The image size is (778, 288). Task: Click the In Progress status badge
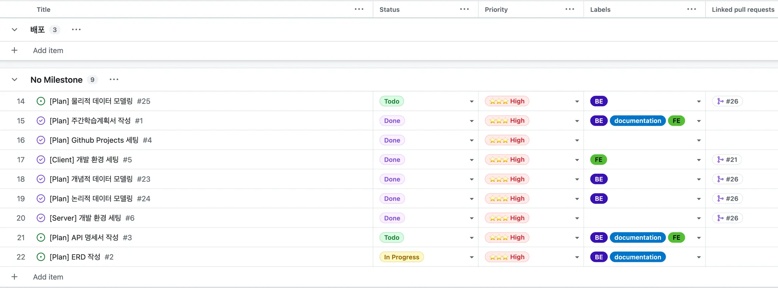[x=401, y=257]
